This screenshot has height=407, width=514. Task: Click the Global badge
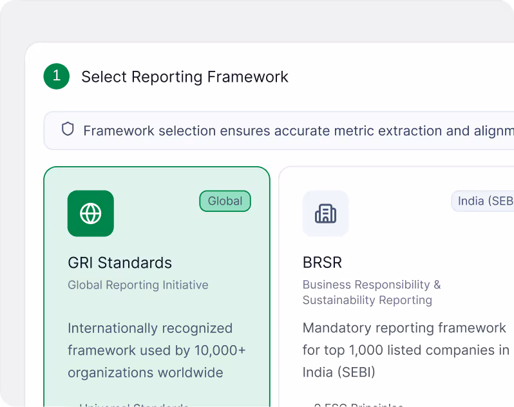(x=225, y=201)
